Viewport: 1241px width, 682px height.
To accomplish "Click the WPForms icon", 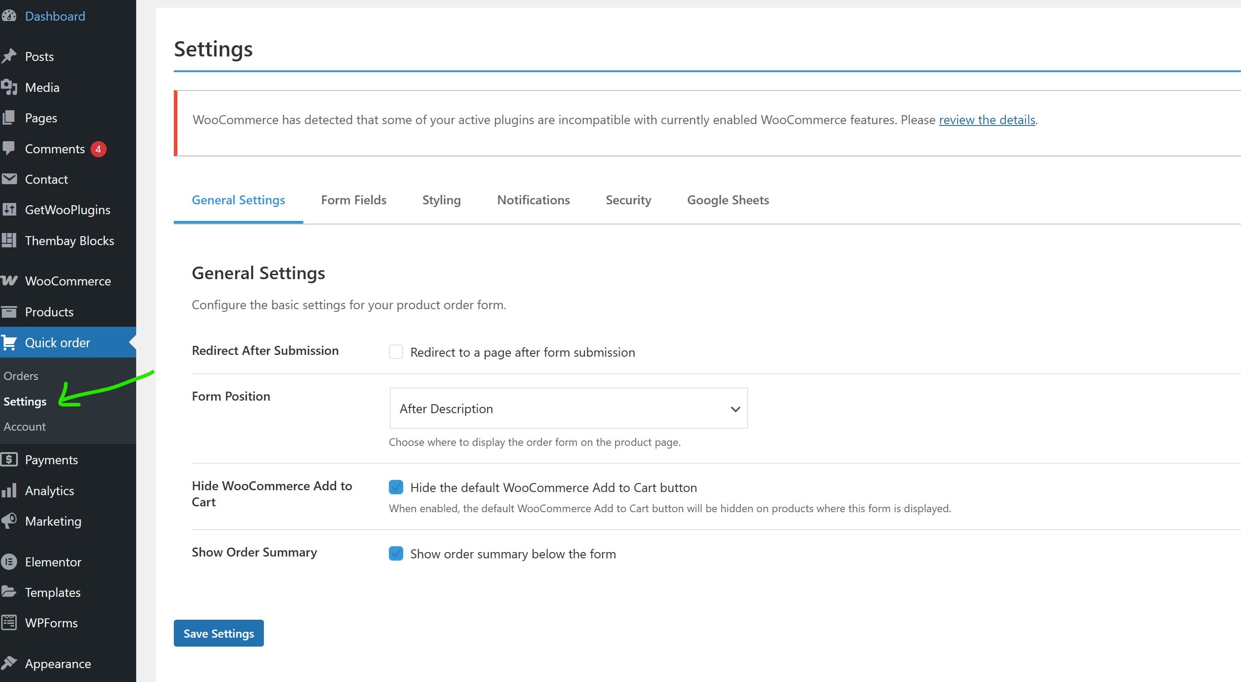I will pyautogui.click(x=9, y=623).
